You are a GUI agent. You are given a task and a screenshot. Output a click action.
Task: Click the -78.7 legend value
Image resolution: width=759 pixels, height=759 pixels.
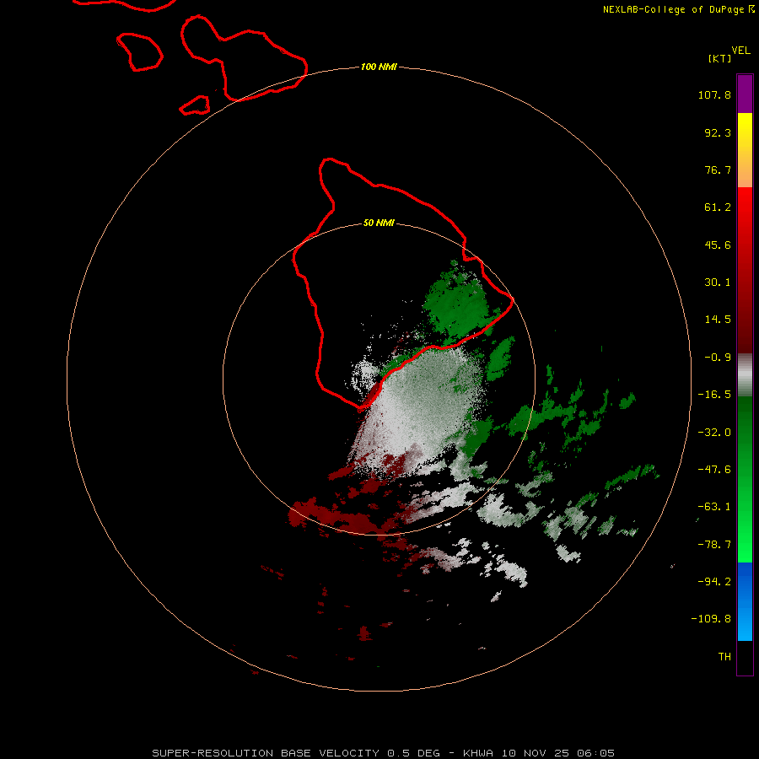714,545
